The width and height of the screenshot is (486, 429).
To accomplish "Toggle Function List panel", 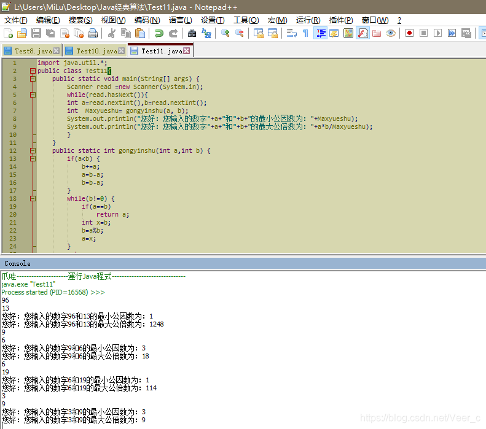I will 363,33.
